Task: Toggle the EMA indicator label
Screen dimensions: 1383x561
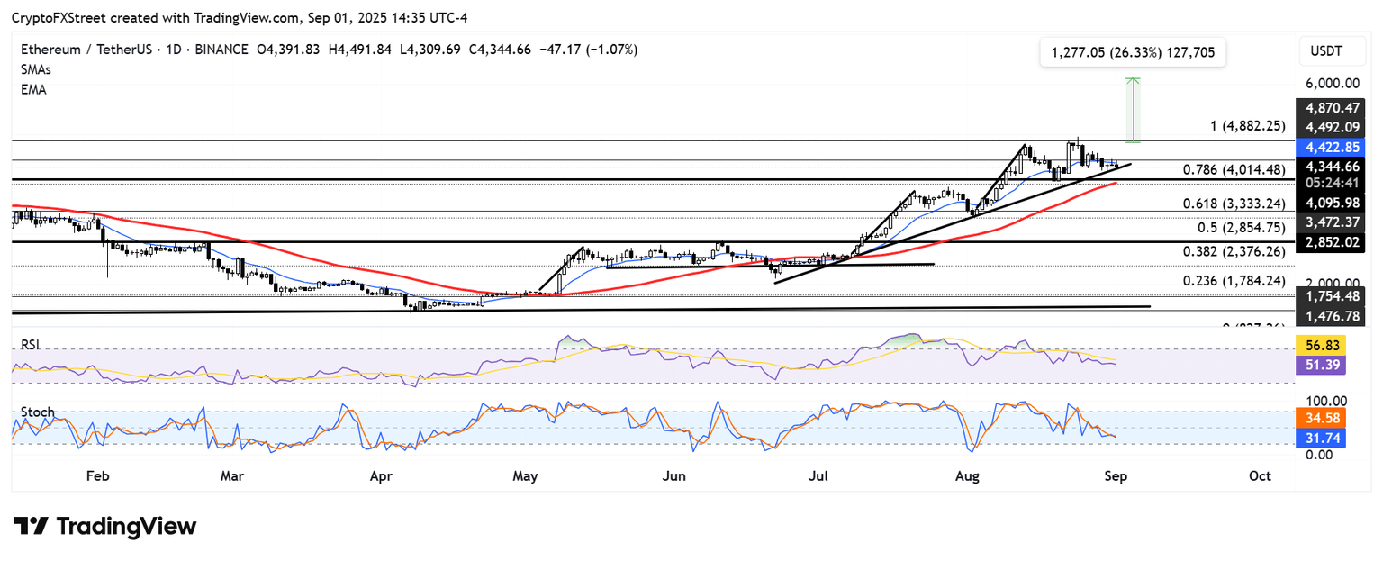Action: (33, 89)
